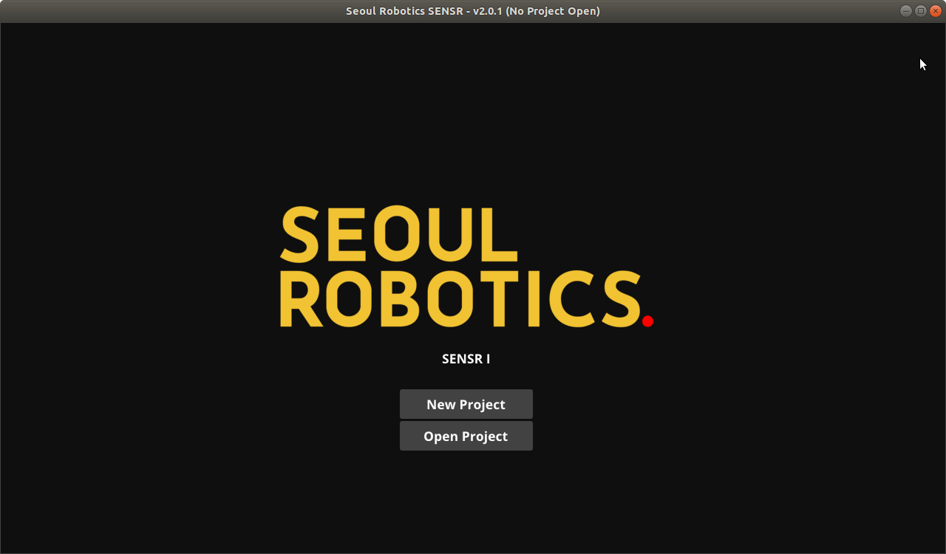This screenshot has width=946, height=554.
Task: Click the letter I in ROBOTICS
Action: tap(534, 298)
